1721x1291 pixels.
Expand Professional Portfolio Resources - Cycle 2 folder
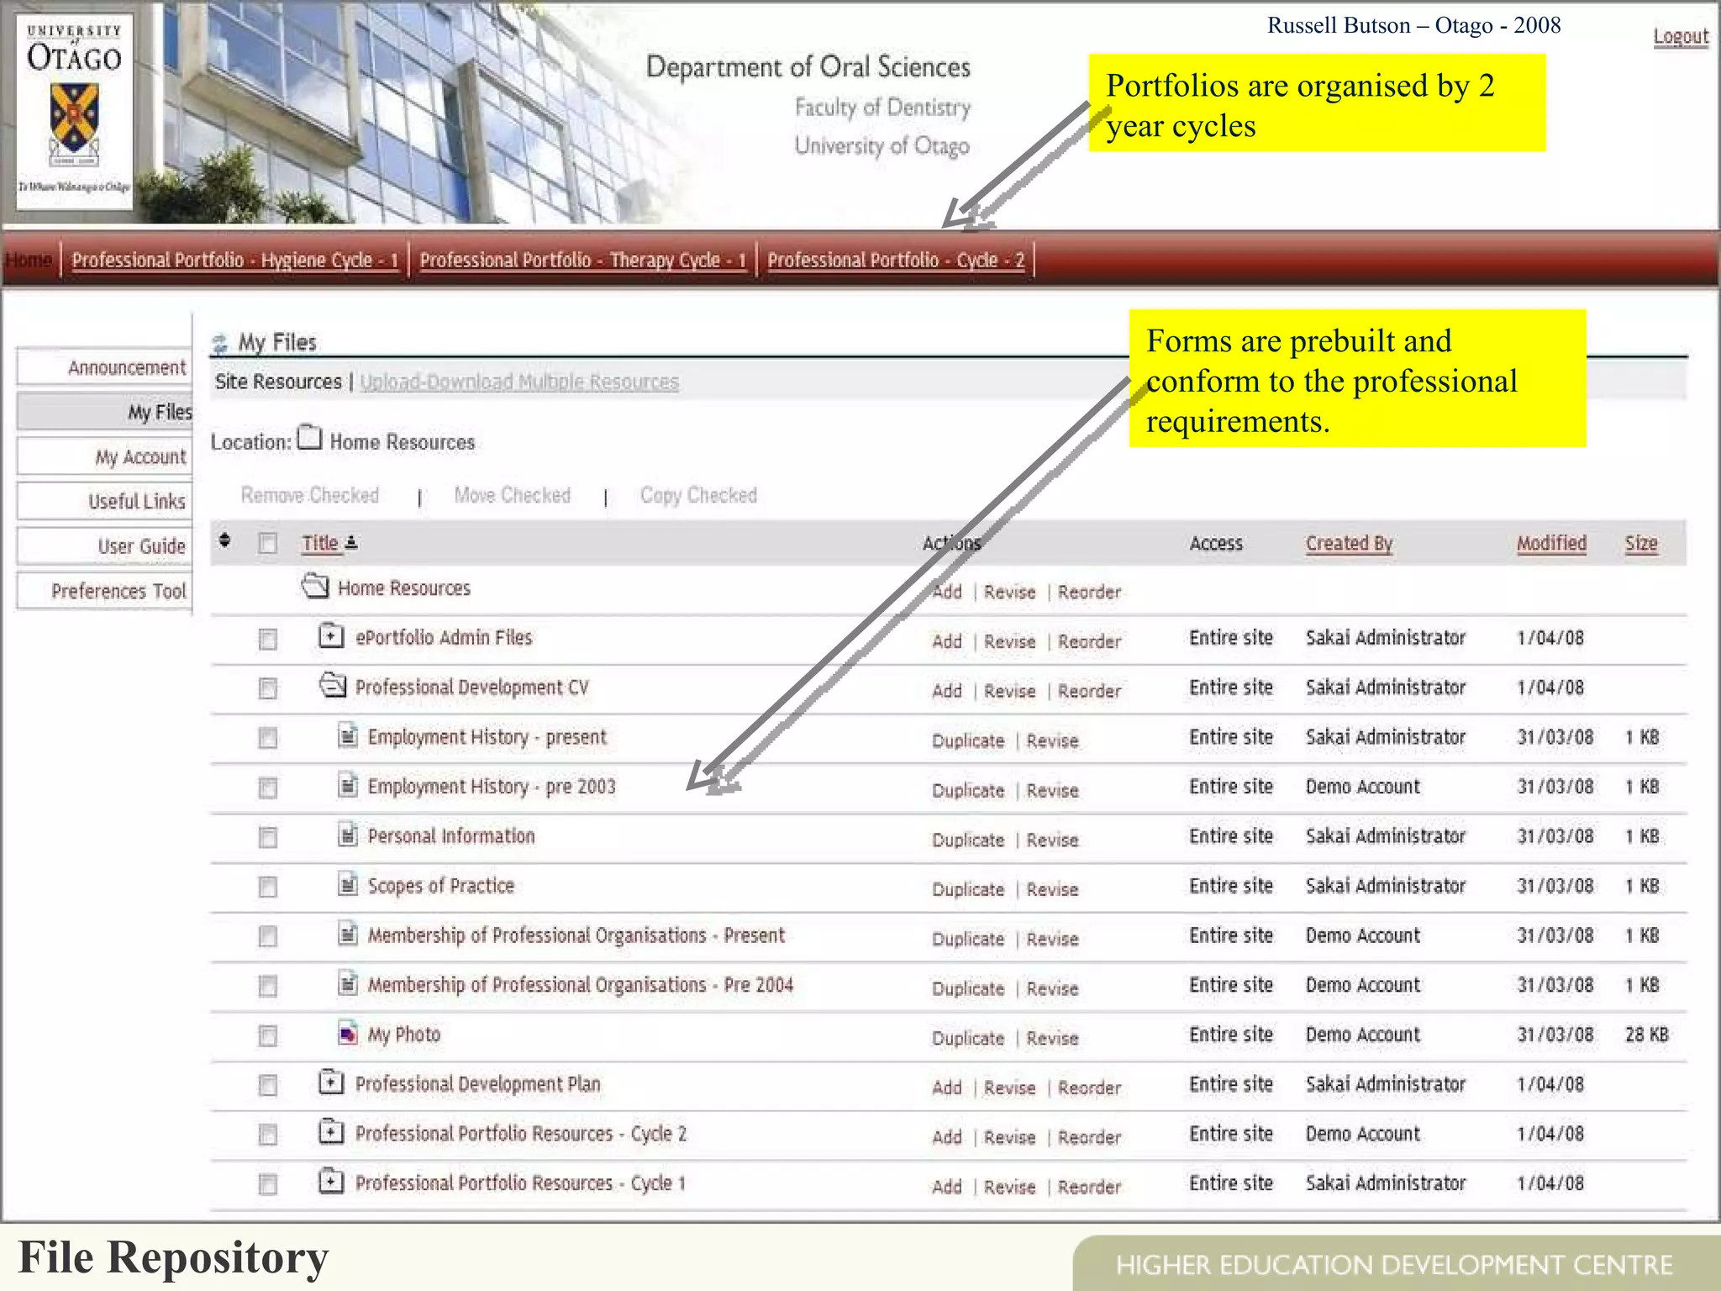coord(331,1131)
